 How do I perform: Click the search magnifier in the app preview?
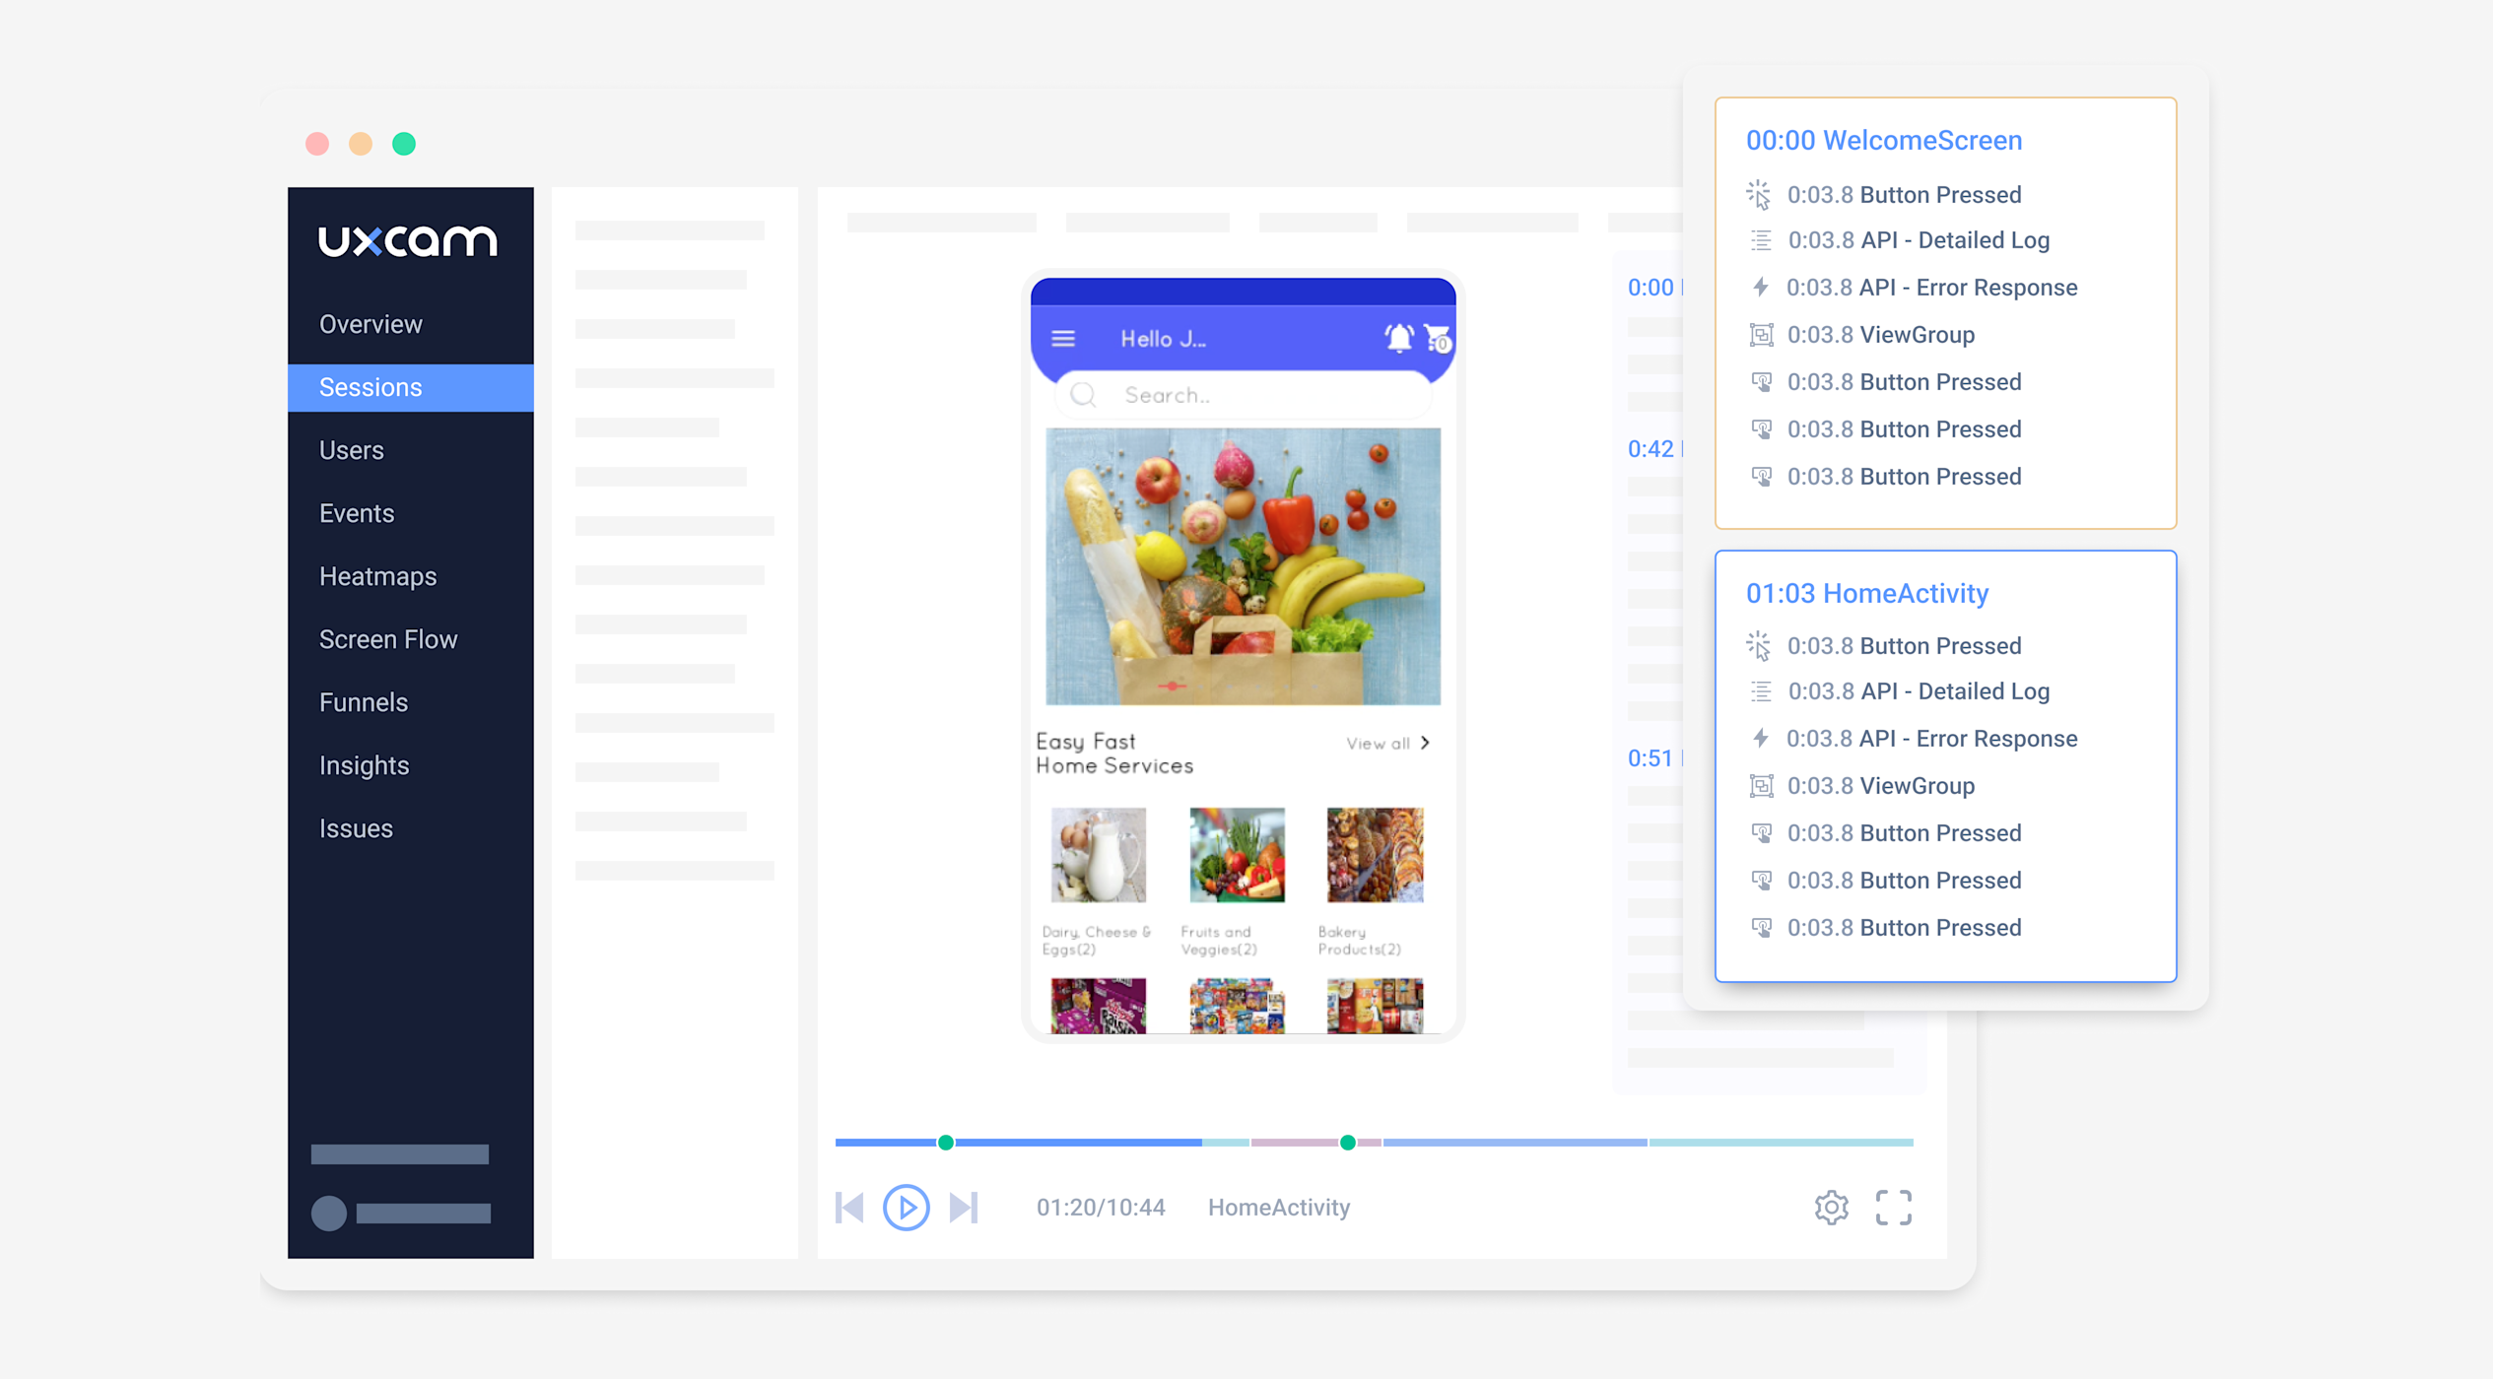click(1084, 395)
